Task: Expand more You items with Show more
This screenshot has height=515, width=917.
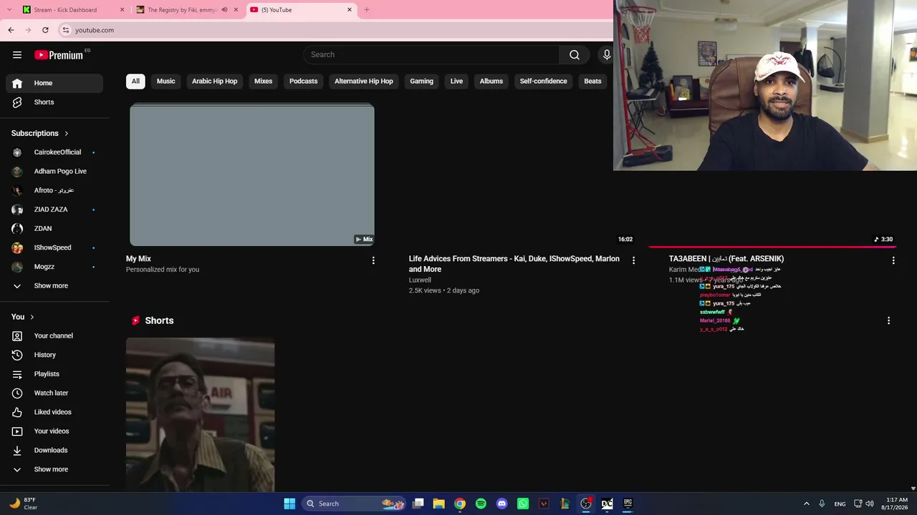Action: 54,469
